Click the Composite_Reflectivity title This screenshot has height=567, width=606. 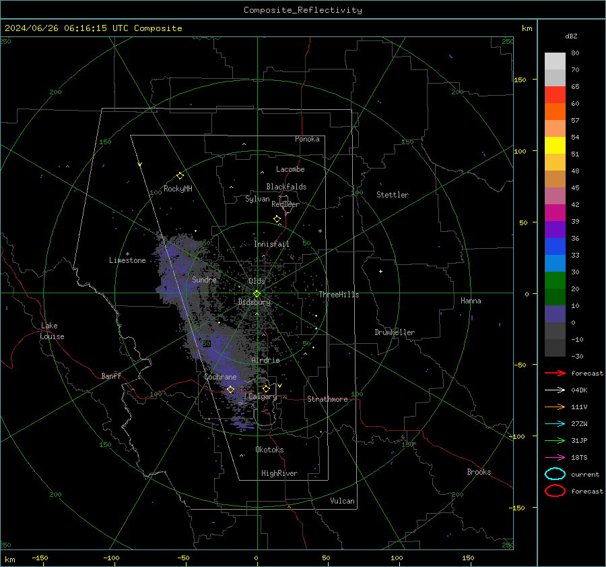[x=302, y=10]
